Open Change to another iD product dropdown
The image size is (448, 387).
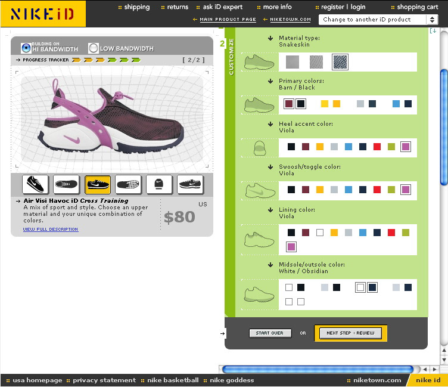click(x=378, y=20)
